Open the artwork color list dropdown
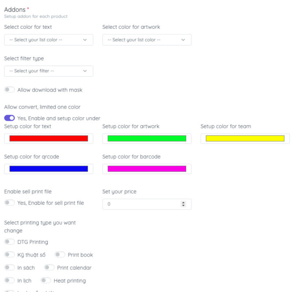Screen dimensions: 292x292 point(147,40)
